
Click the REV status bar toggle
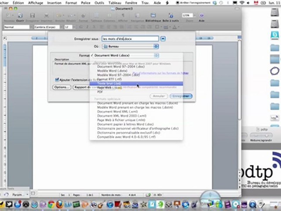coord(158,195)
